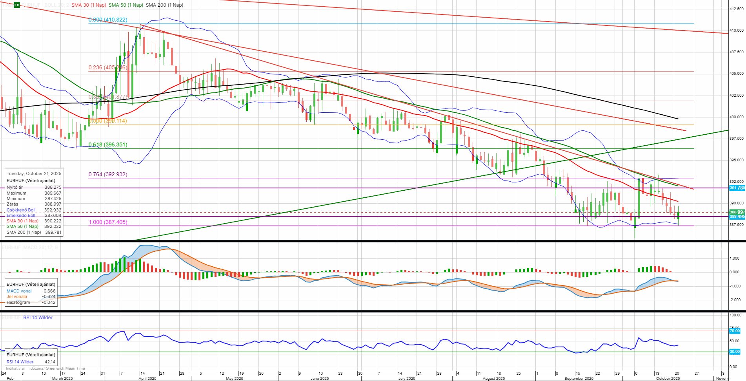Select the 0.618 (396.351) Fibonacci level label

pos(107,145)
